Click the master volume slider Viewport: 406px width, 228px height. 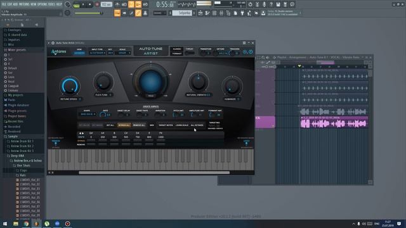(x=88, y=13)
